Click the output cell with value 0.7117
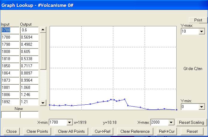Image resolution: width=208 pixels, height=137 pixels. (x=29, y=66)
